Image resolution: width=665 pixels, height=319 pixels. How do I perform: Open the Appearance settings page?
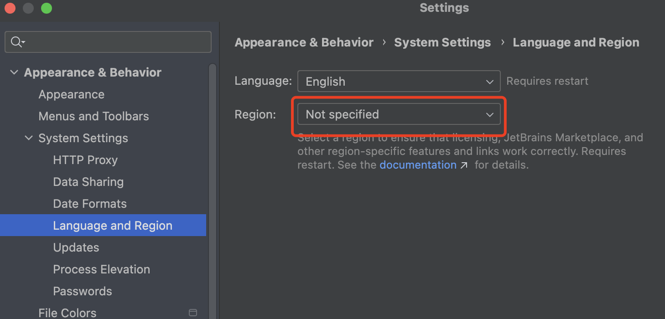coord(72,94)
